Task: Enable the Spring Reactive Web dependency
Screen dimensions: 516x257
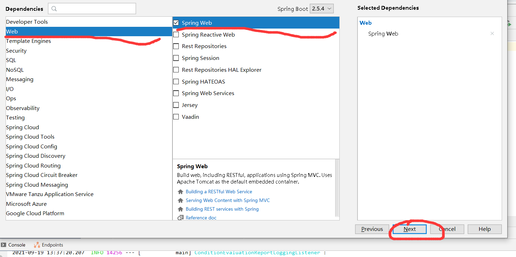Action: click(x=176, y=34)
